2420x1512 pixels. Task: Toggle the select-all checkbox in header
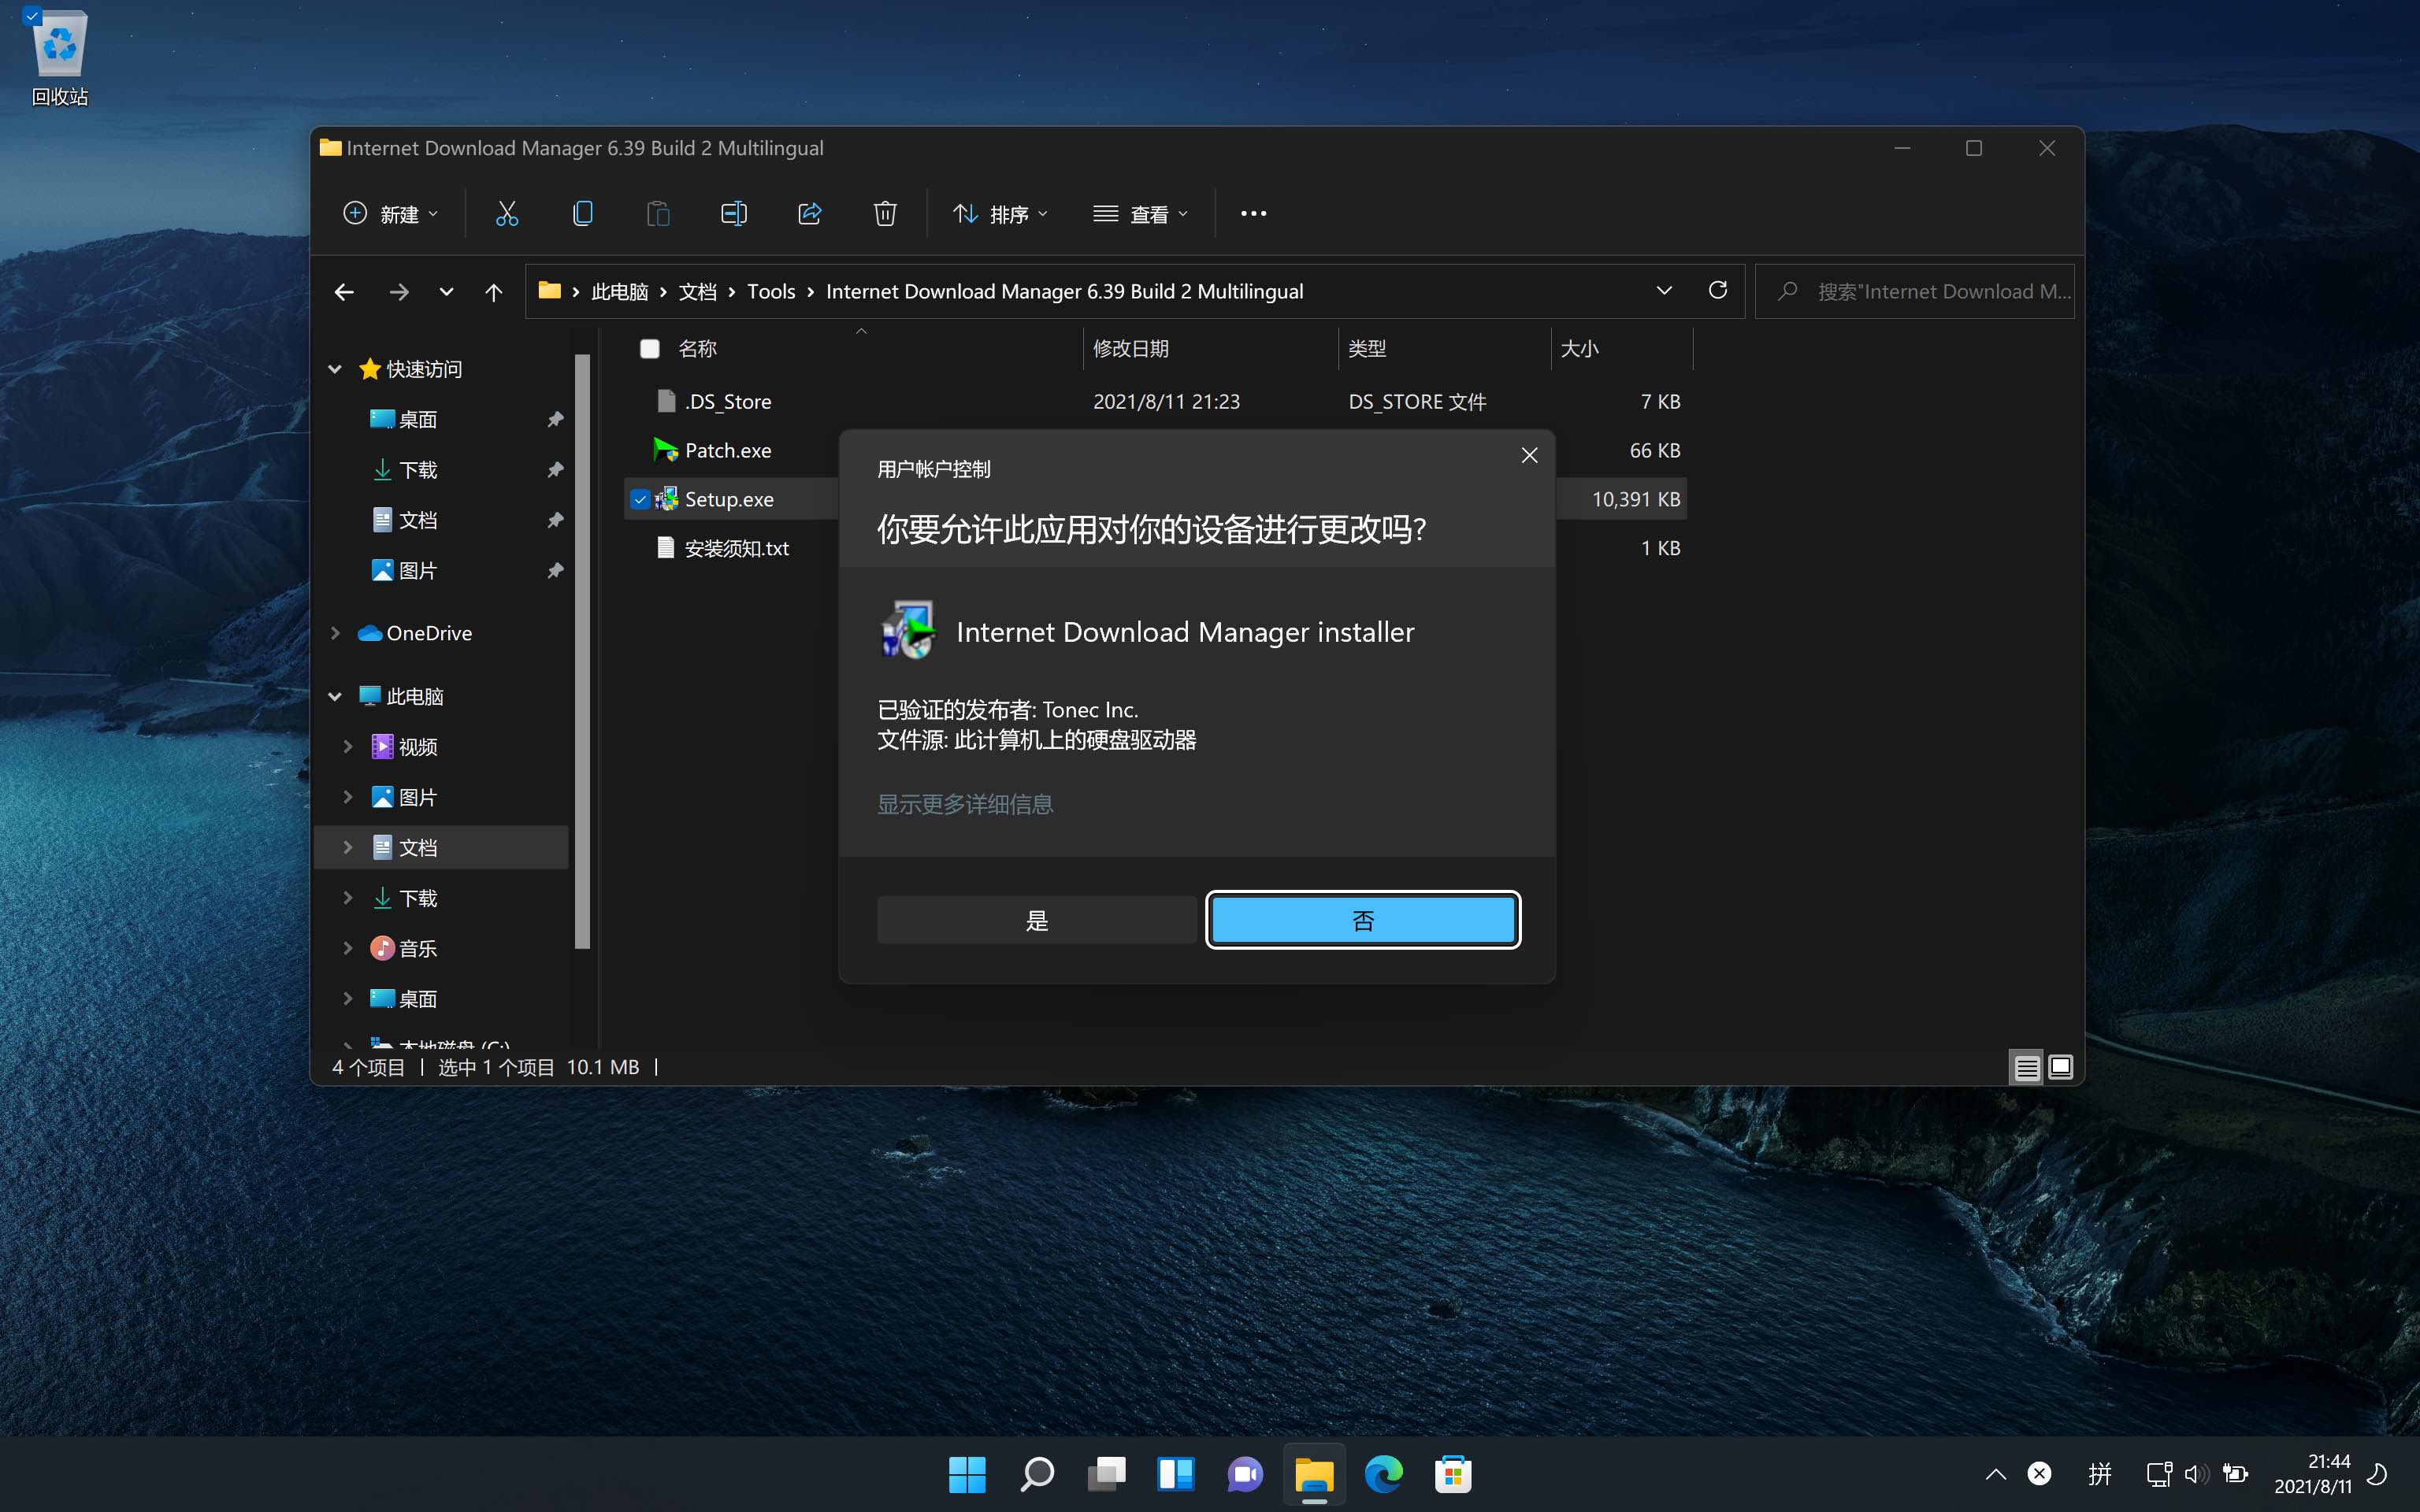tap(650, 348)
